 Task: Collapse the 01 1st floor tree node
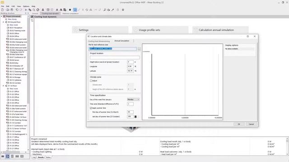click(x=3, y=86)
